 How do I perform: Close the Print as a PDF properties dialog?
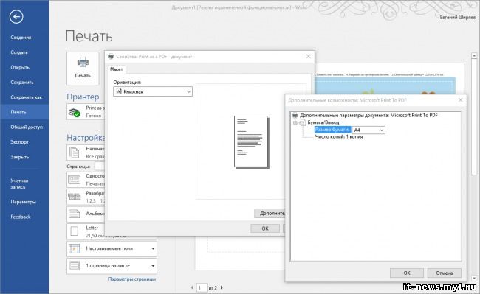[x=308, y=56]
